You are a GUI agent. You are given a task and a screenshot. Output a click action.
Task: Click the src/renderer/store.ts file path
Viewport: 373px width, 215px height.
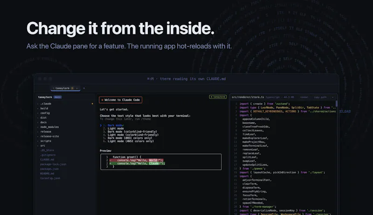pos(248,97)
